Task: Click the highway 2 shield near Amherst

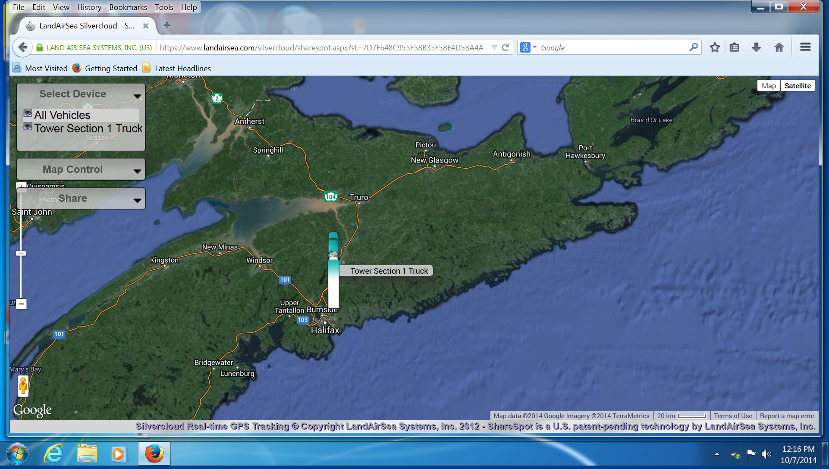Action: coord(217,98)
